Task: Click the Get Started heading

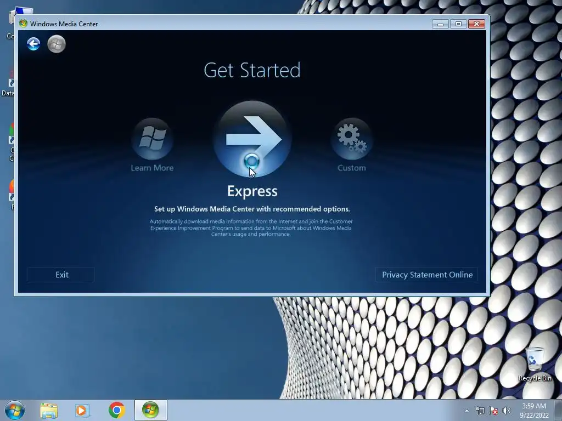Action: (x=252, y=70)
